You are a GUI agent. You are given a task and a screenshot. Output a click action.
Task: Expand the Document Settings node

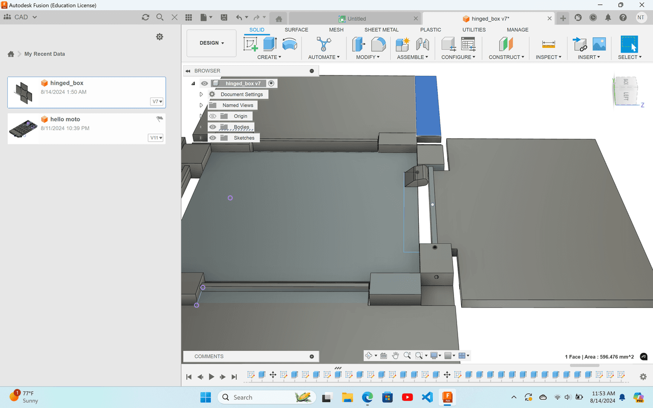[x=201, y=94]
